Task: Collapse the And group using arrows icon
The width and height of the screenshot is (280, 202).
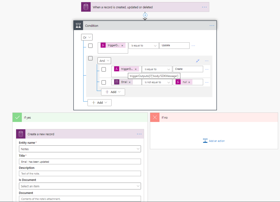Action: pos(198,61)
